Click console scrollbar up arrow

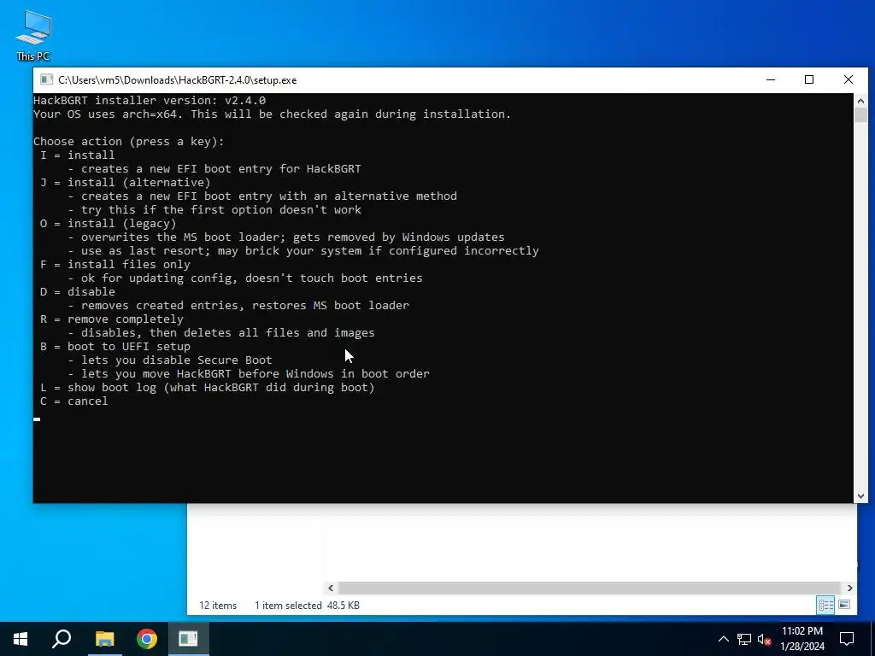point(860,101)
